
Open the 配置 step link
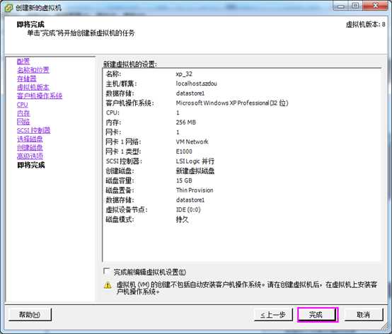pos(23,62)
